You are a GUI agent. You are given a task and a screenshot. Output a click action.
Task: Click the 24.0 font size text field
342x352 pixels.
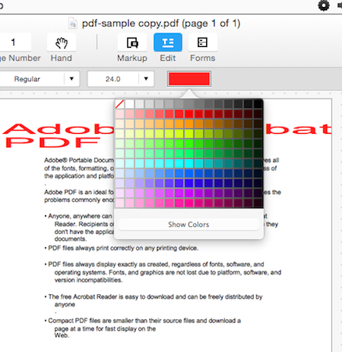tap(113, 79)
